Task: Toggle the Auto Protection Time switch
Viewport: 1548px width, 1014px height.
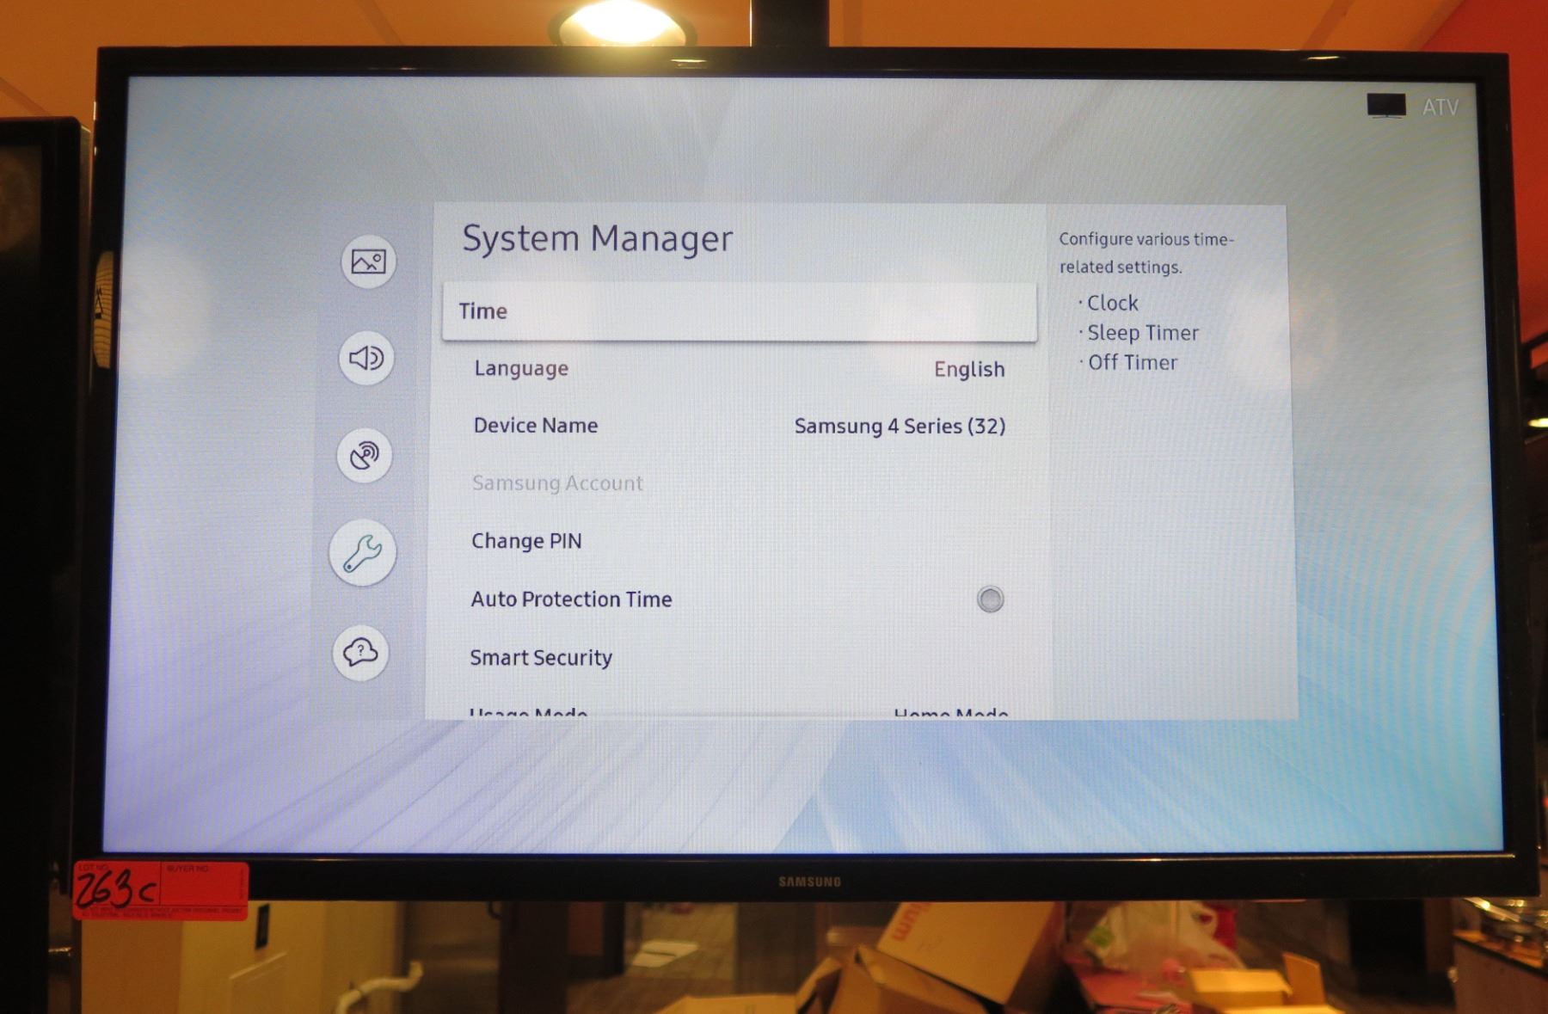Action: (x=990, y=599)
